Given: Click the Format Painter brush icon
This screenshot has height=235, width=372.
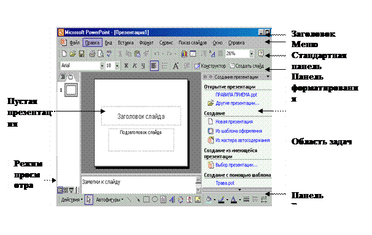Looking at the screenshot, I should click(x=146, y=54).
